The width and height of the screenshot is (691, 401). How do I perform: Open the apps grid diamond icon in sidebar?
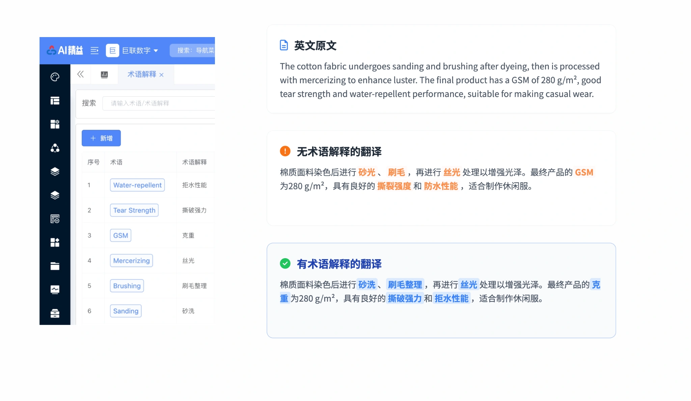click(x=55, y=242)
